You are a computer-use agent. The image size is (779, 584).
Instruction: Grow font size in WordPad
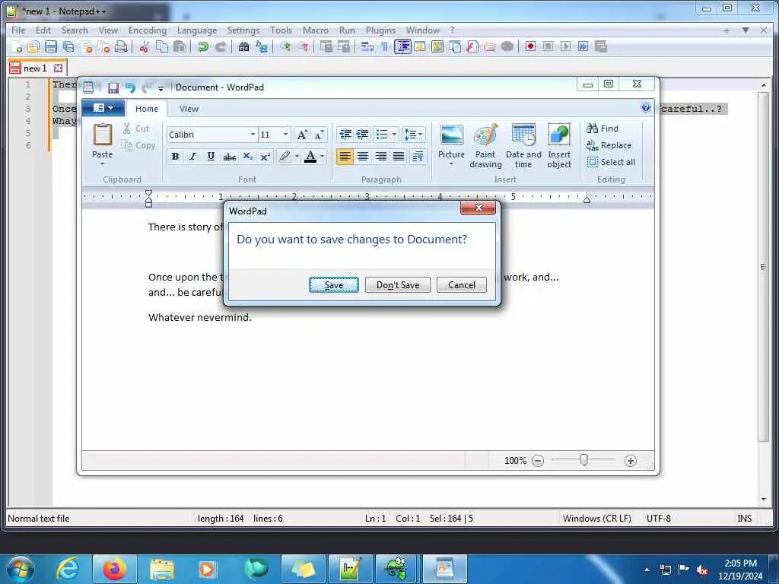pos(301,135)
